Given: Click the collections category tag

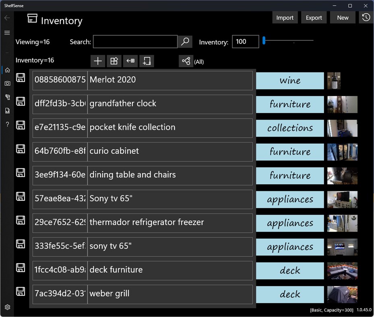Looking at the screenshot, I should (290, 128).
